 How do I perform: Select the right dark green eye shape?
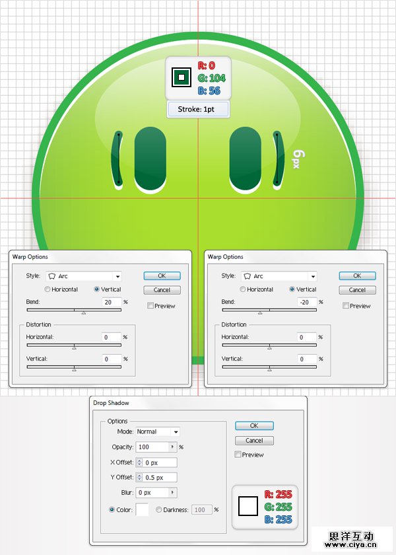(246, 157)
